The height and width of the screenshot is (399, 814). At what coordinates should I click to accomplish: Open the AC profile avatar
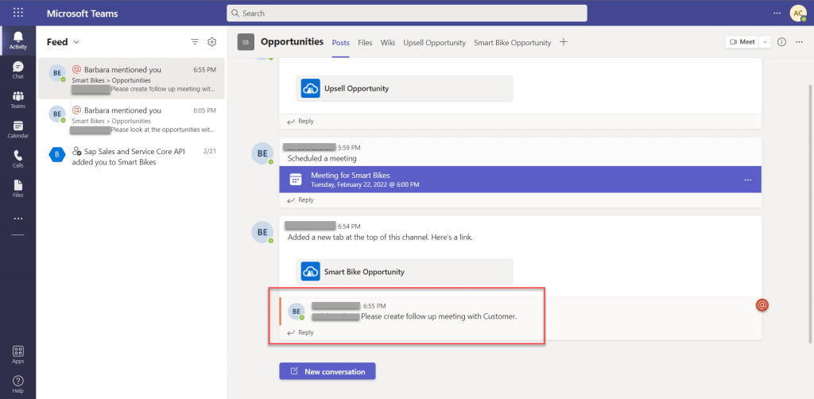(x=798, y=13)
